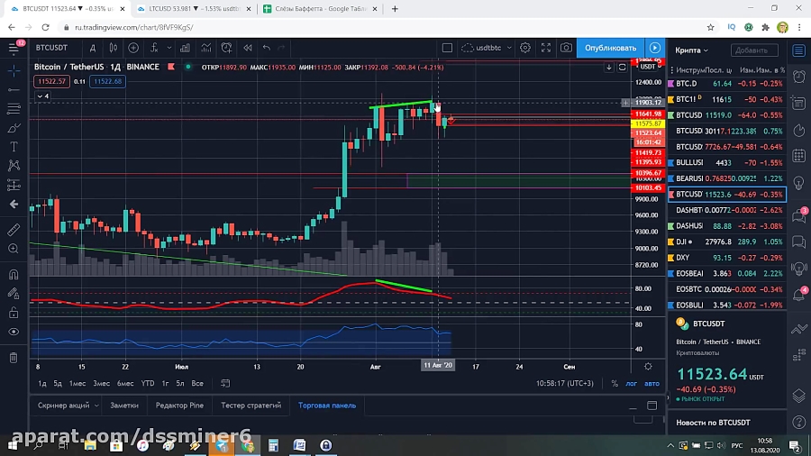Toggle magnet mode for drawings
811x456 pixels.
coord(14,274)
